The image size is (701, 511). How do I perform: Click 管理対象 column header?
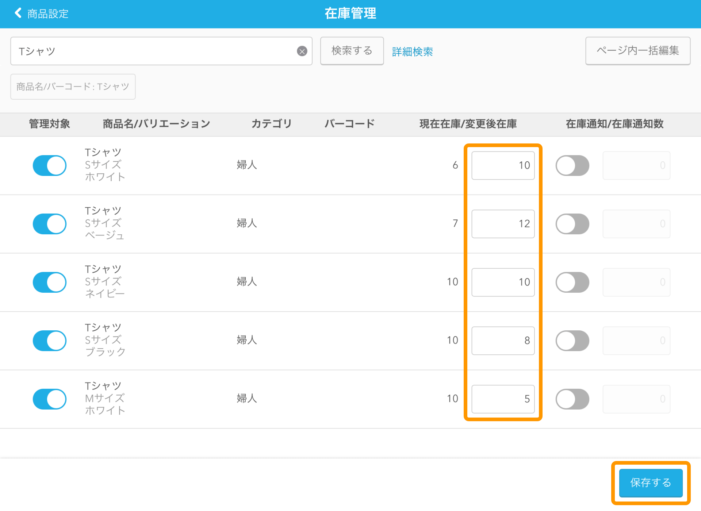(50, 124)
